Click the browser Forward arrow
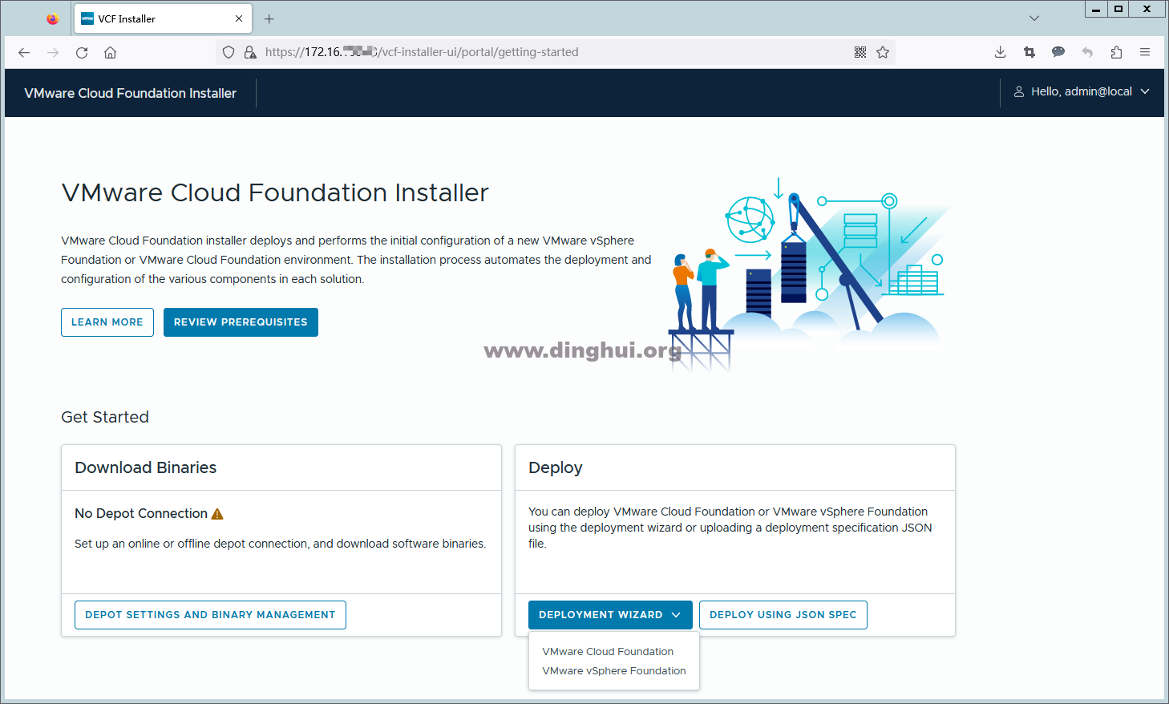Screen dimensions: 1169x704 click(53, 53)
